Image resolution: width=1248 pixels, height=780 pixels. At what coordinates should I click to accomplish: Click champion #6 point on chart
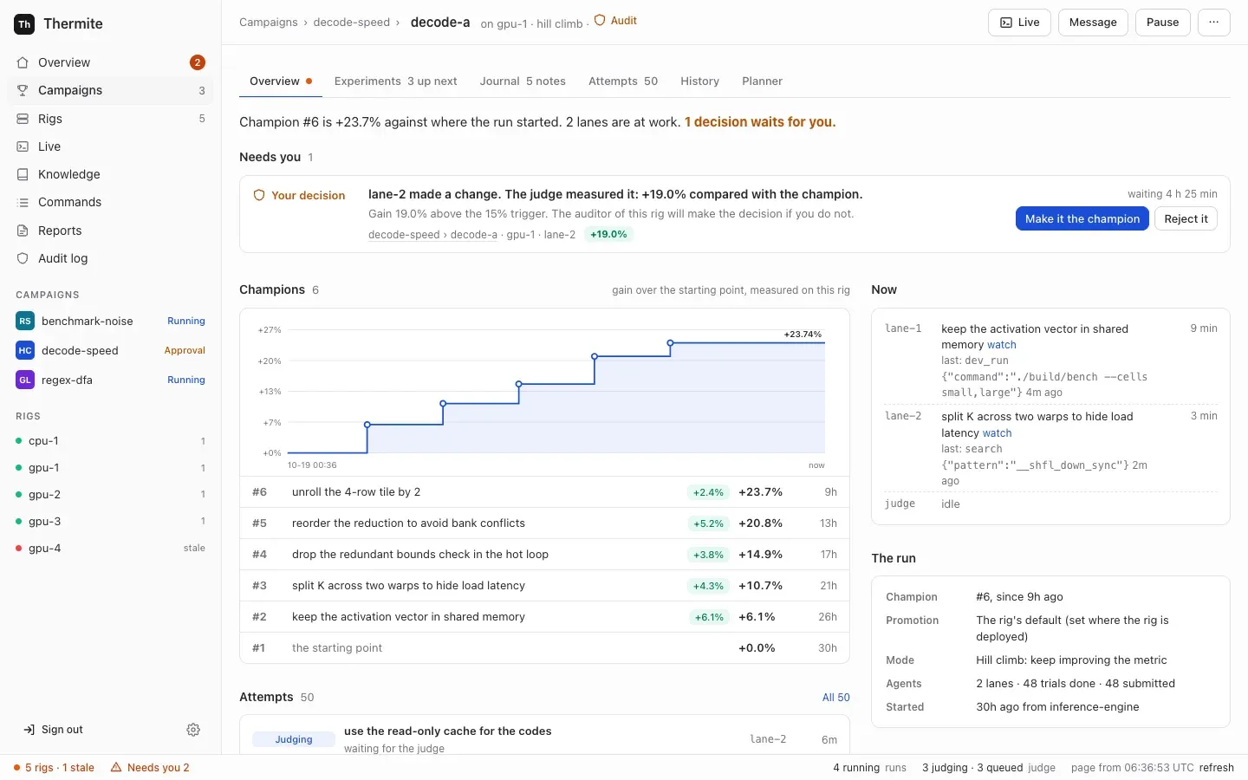[670, 343]
